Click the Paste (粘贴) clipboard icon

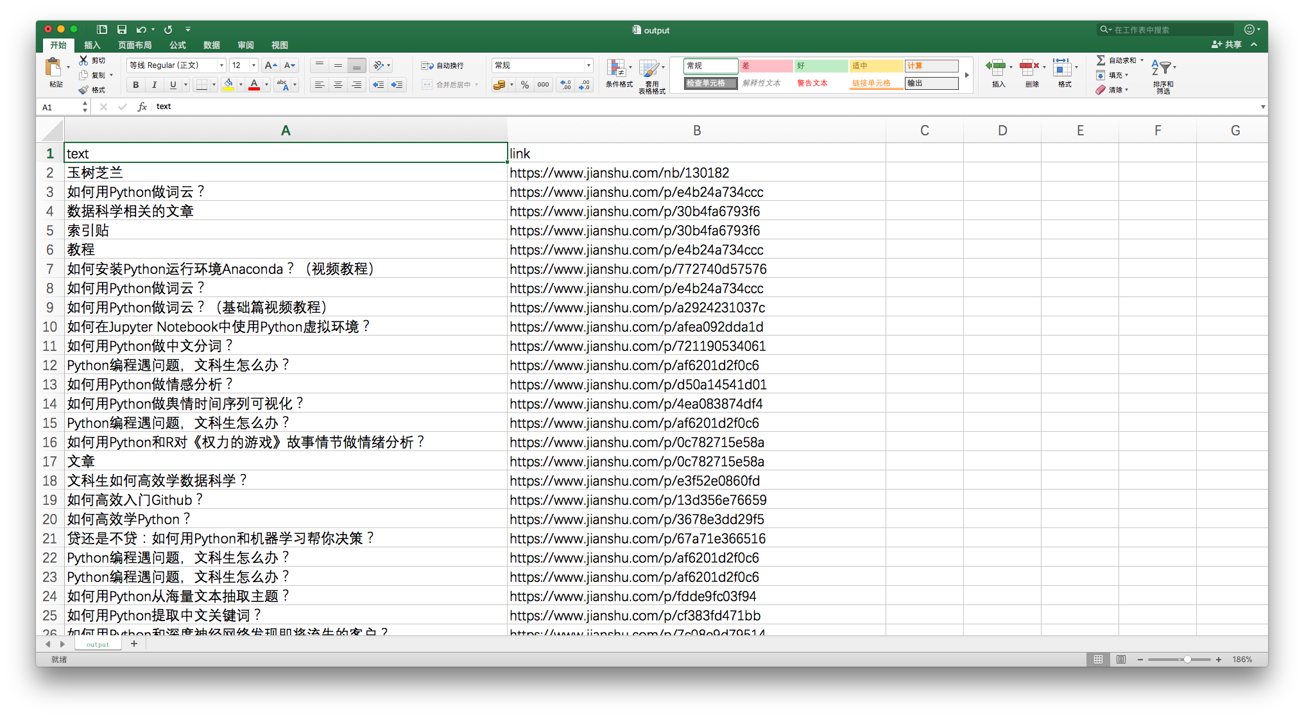coord(54,67)
